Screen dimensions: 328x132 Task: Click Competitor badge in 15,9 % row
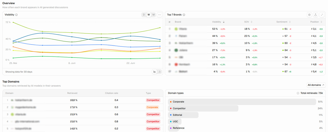(x=153, y=114)
